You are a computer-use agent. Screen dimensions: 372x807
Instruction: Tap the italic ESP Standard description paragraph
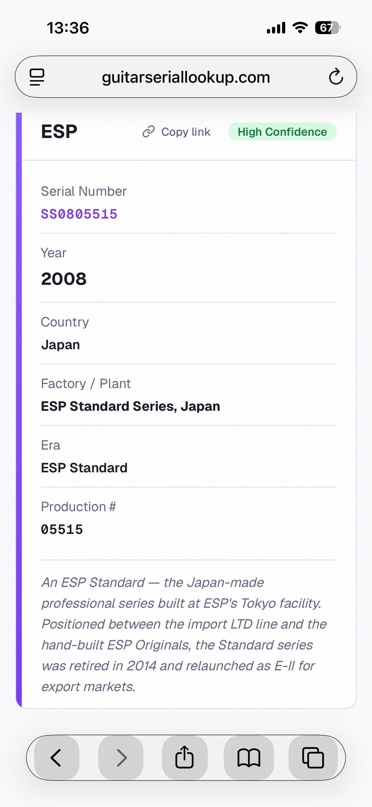tap(184, 634)
